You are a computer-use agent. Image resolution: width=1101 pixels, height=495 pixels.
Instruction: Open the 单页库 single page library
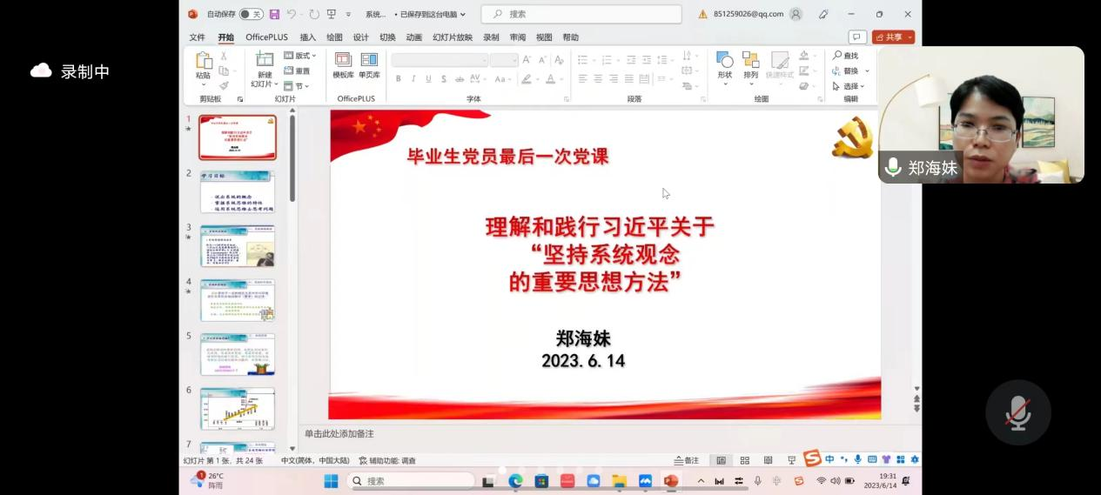pos(369,65)
